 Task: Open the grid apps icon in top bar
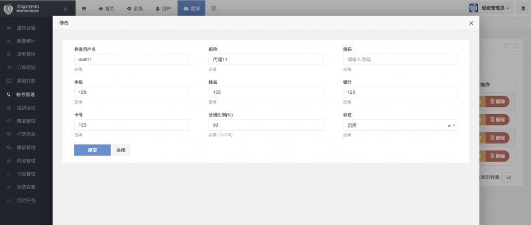tap(214, 8)
